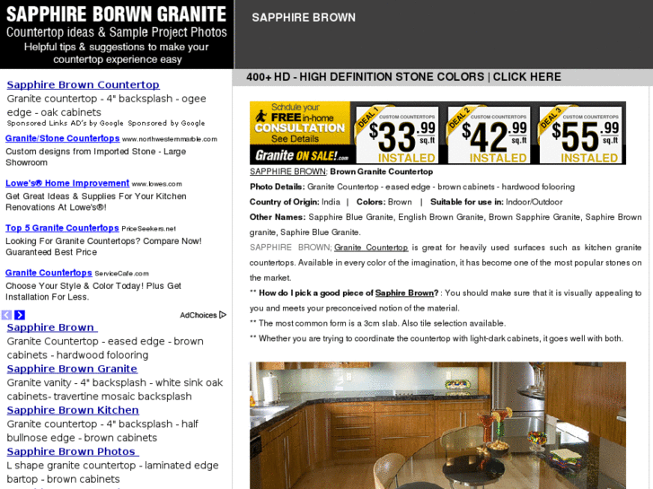Open the Sapphire Brown Countertop link

[84, 85]
